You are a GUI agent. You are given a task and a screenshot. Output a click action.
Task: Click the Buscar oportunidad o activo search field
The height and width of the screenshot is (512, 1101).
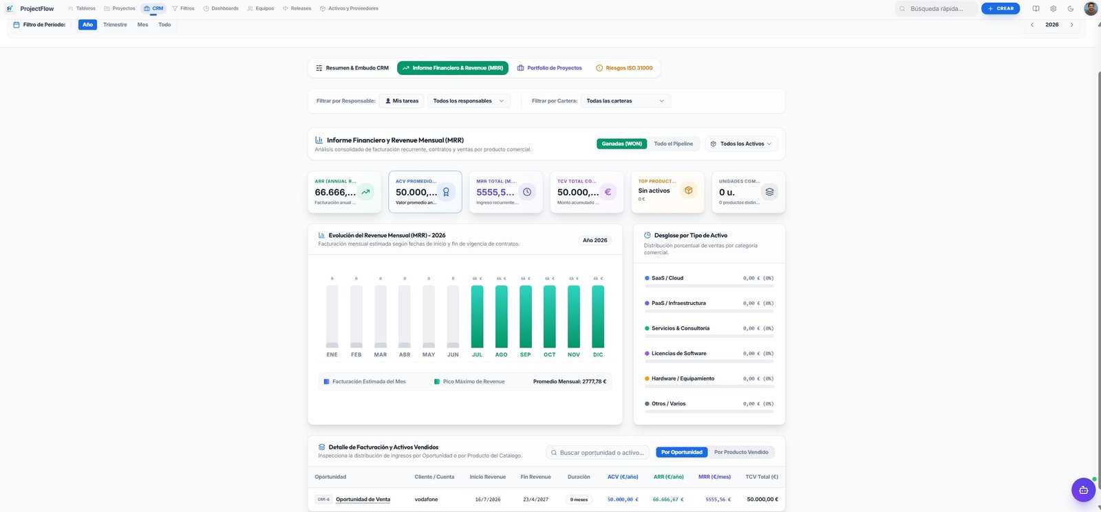(597, 453)
